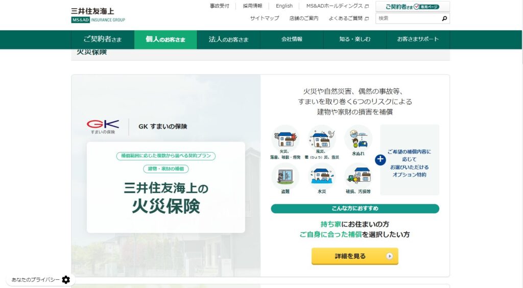Switch to the English site
Screen dimensions: 523x288
tap(284, 6)
